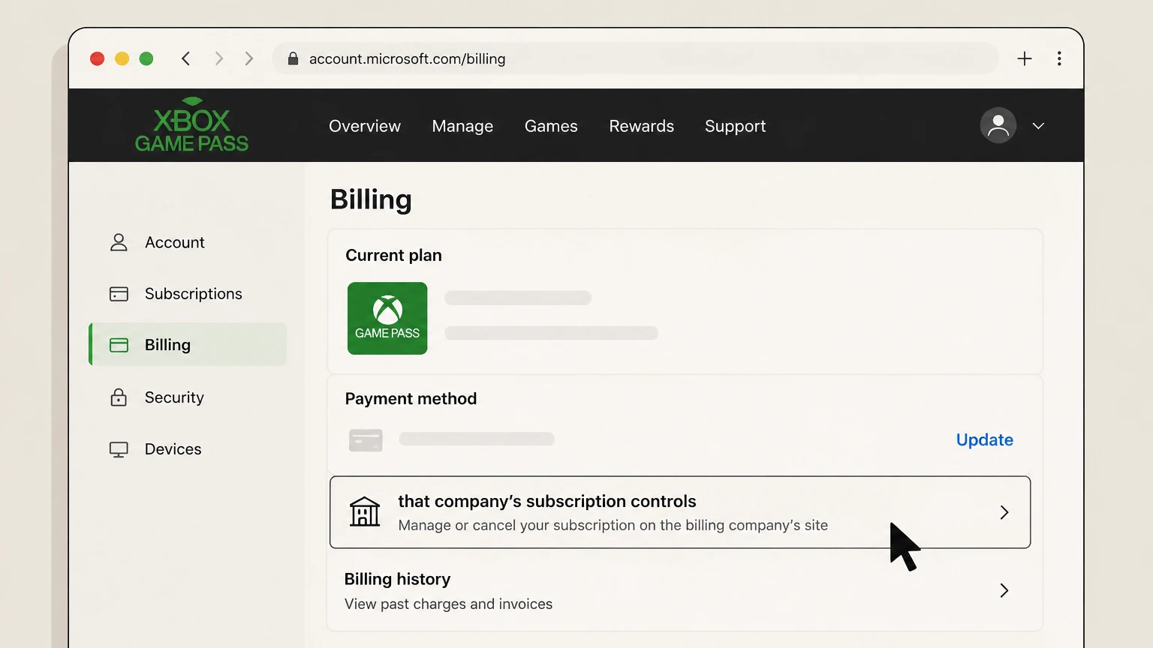1153x648 pixels.
Task: Open the Games nav tab
Action: coord(551,126)
